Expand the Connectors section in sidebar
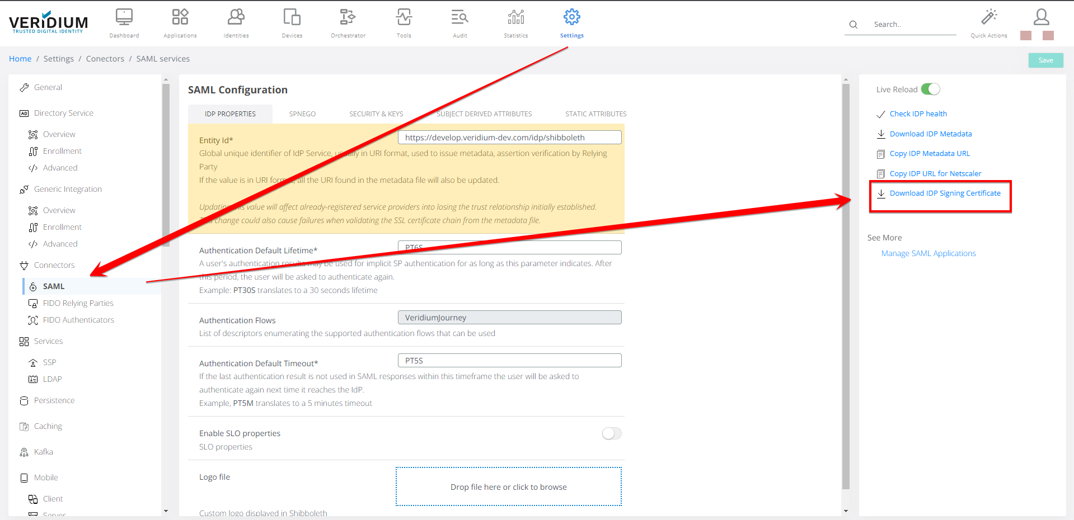This screenshot has width=1074, height=520. point(54,265)
